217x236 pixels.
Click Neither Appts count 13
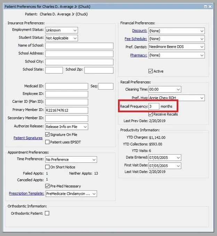click(96, 173)
